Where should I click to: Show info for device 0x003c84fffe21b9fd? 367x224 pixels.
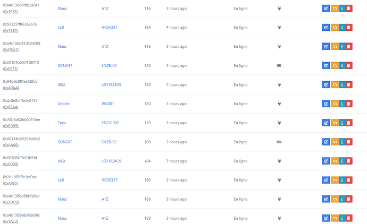click(341, 161)
